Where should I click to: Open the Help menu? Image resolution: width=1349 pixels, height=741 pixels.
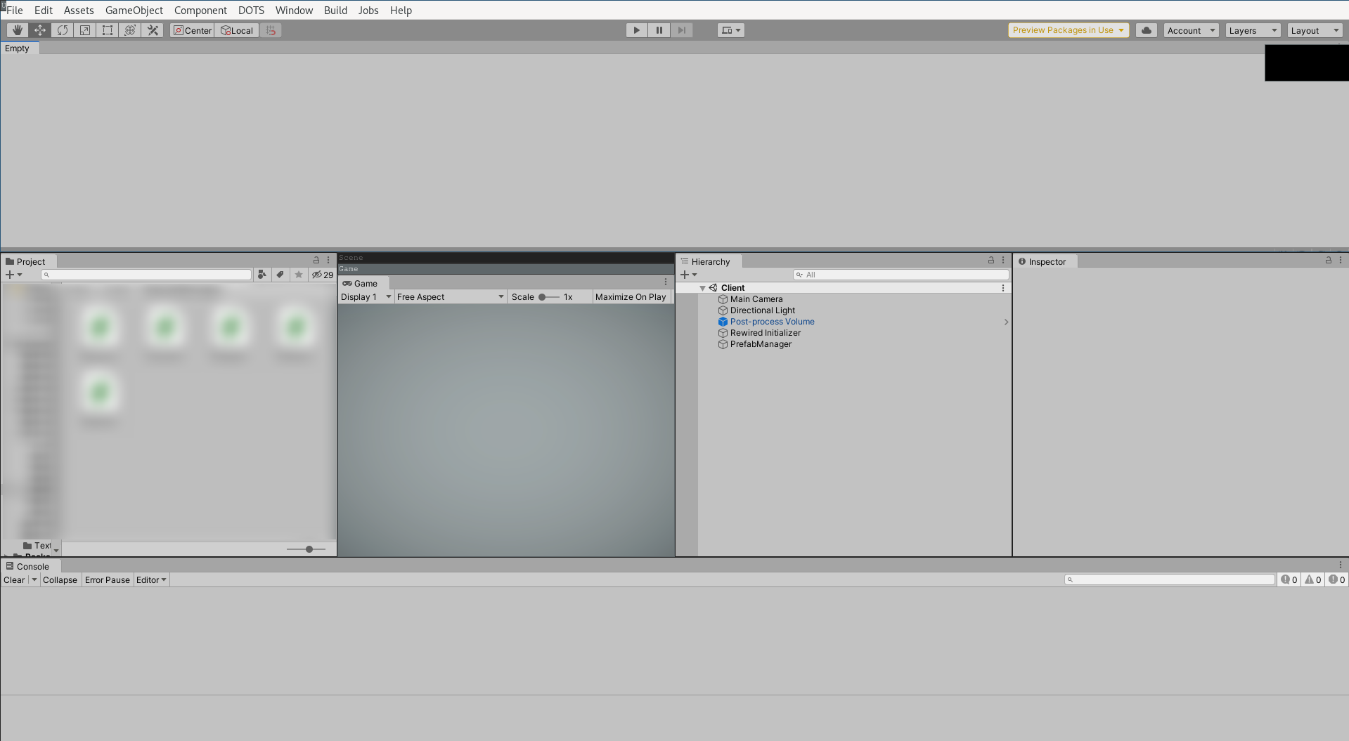[401, 11]
